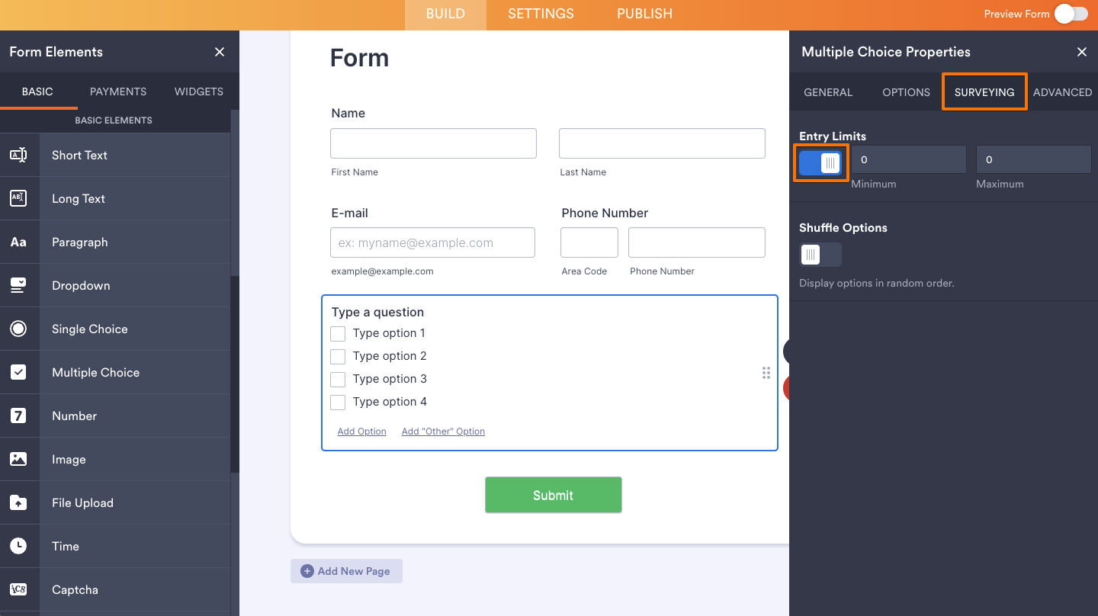Close the Form Elements panel

[220, 52]
